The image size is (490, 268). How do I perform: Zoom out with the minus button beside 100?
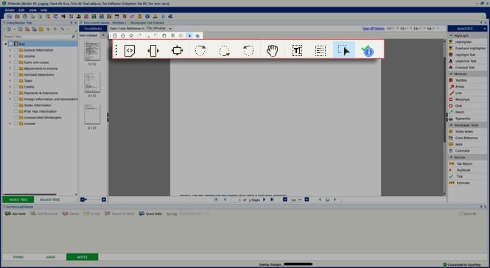click(285, 200)
